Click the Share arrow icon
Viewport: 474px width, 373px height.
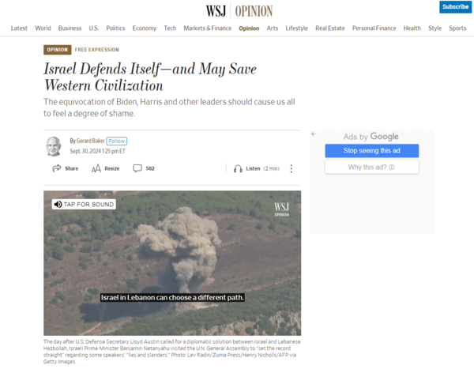point(57,168)
